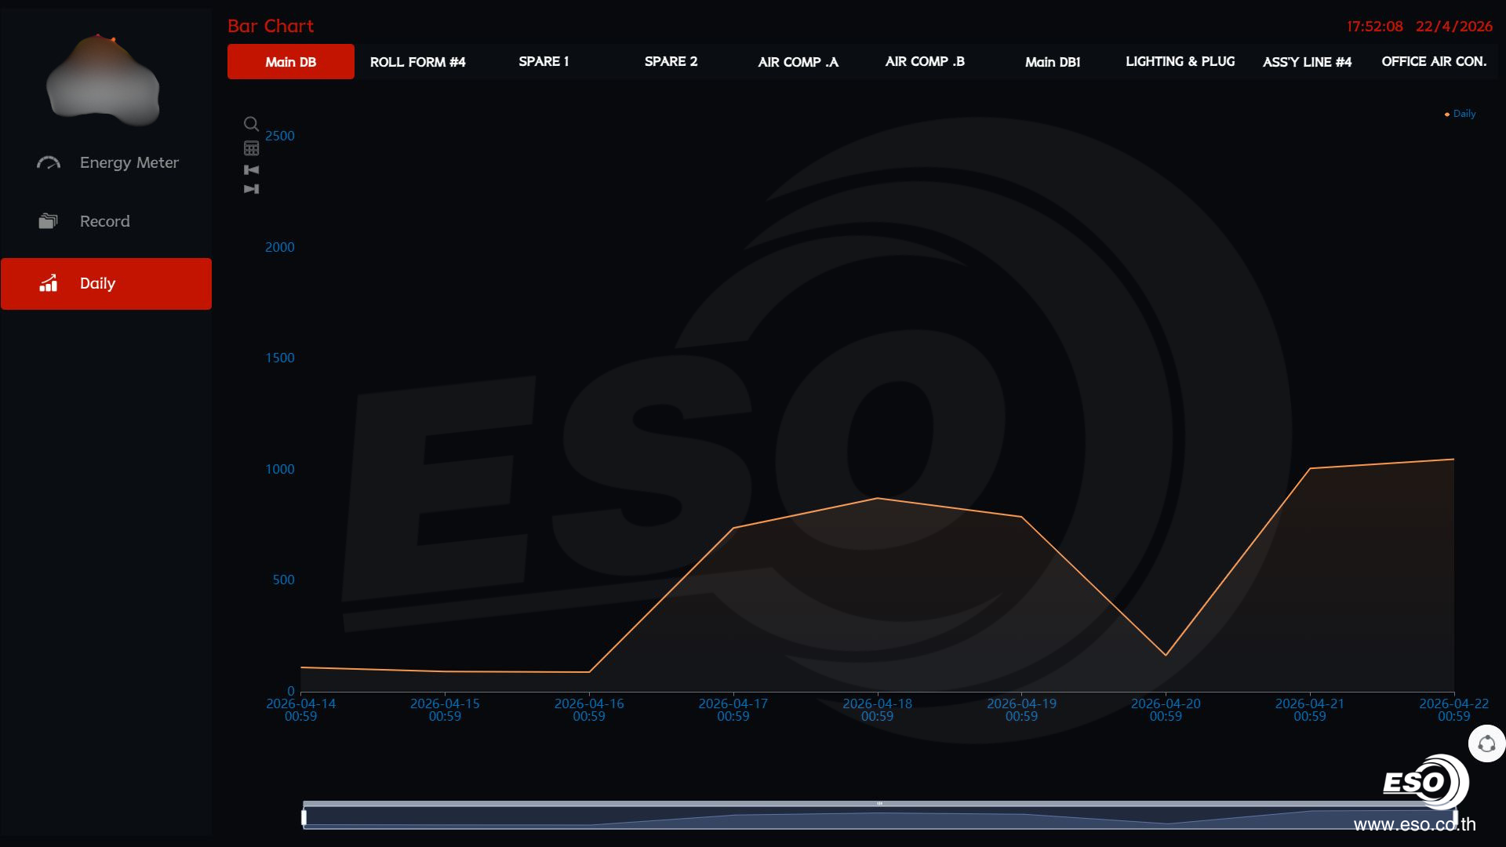Select the AIR COMP .A tab
This screenshot has width=1506, height=847.
(x=798, y=62)
